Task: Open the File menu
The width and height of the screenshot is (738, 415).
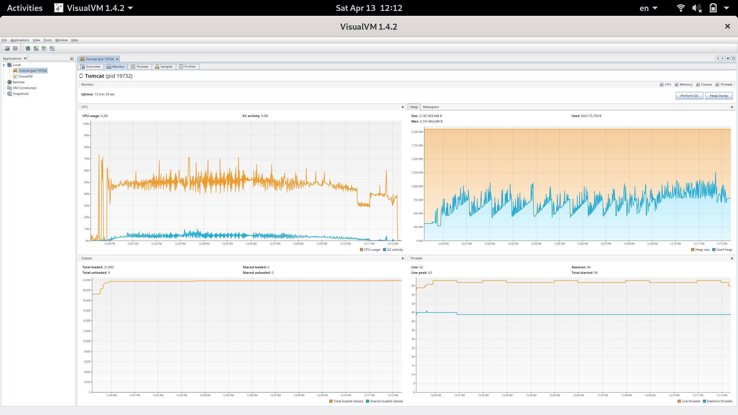Action: pyautogui.click(x=4, y=40)
